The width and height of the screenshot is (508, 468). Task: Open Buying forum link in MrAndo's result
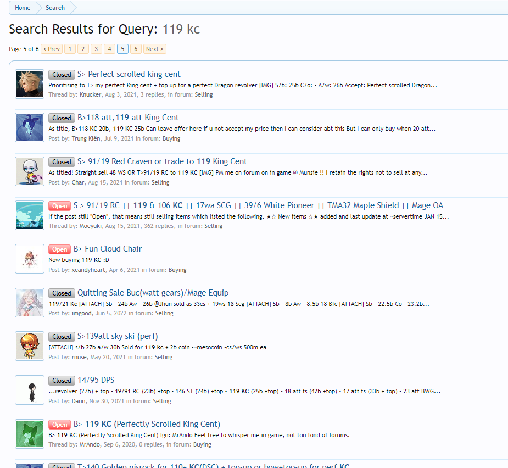coord(202,444)
